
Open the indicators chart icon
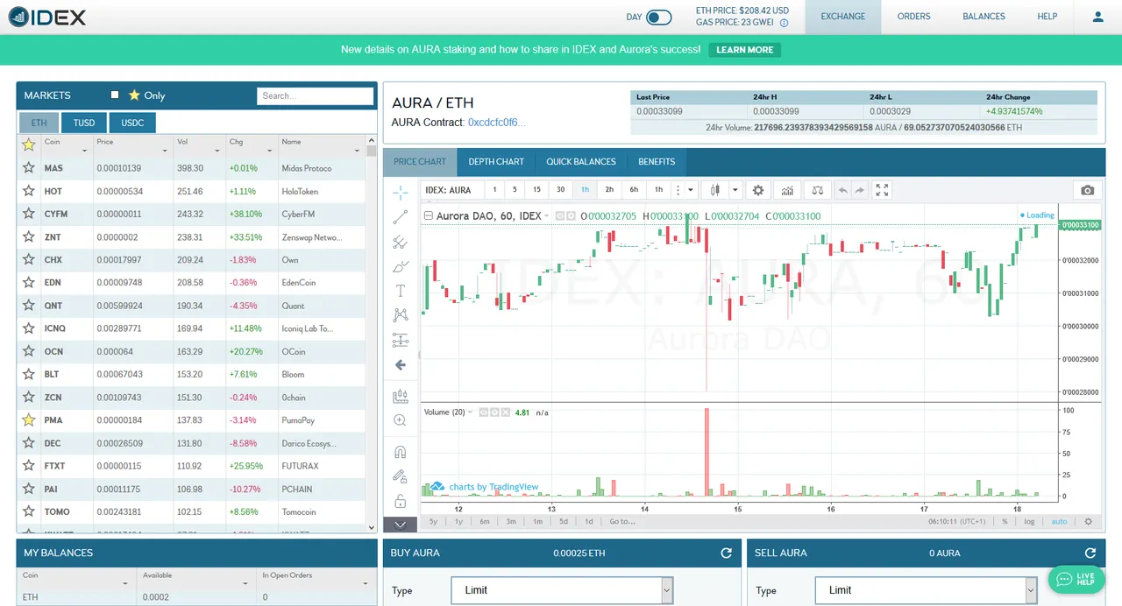pyautogui.click(x=787, y=190)
